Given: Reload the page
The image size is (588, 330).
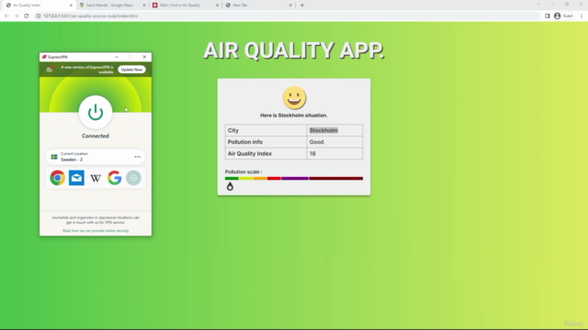Looking at the screenshot, I should point(27,16).
